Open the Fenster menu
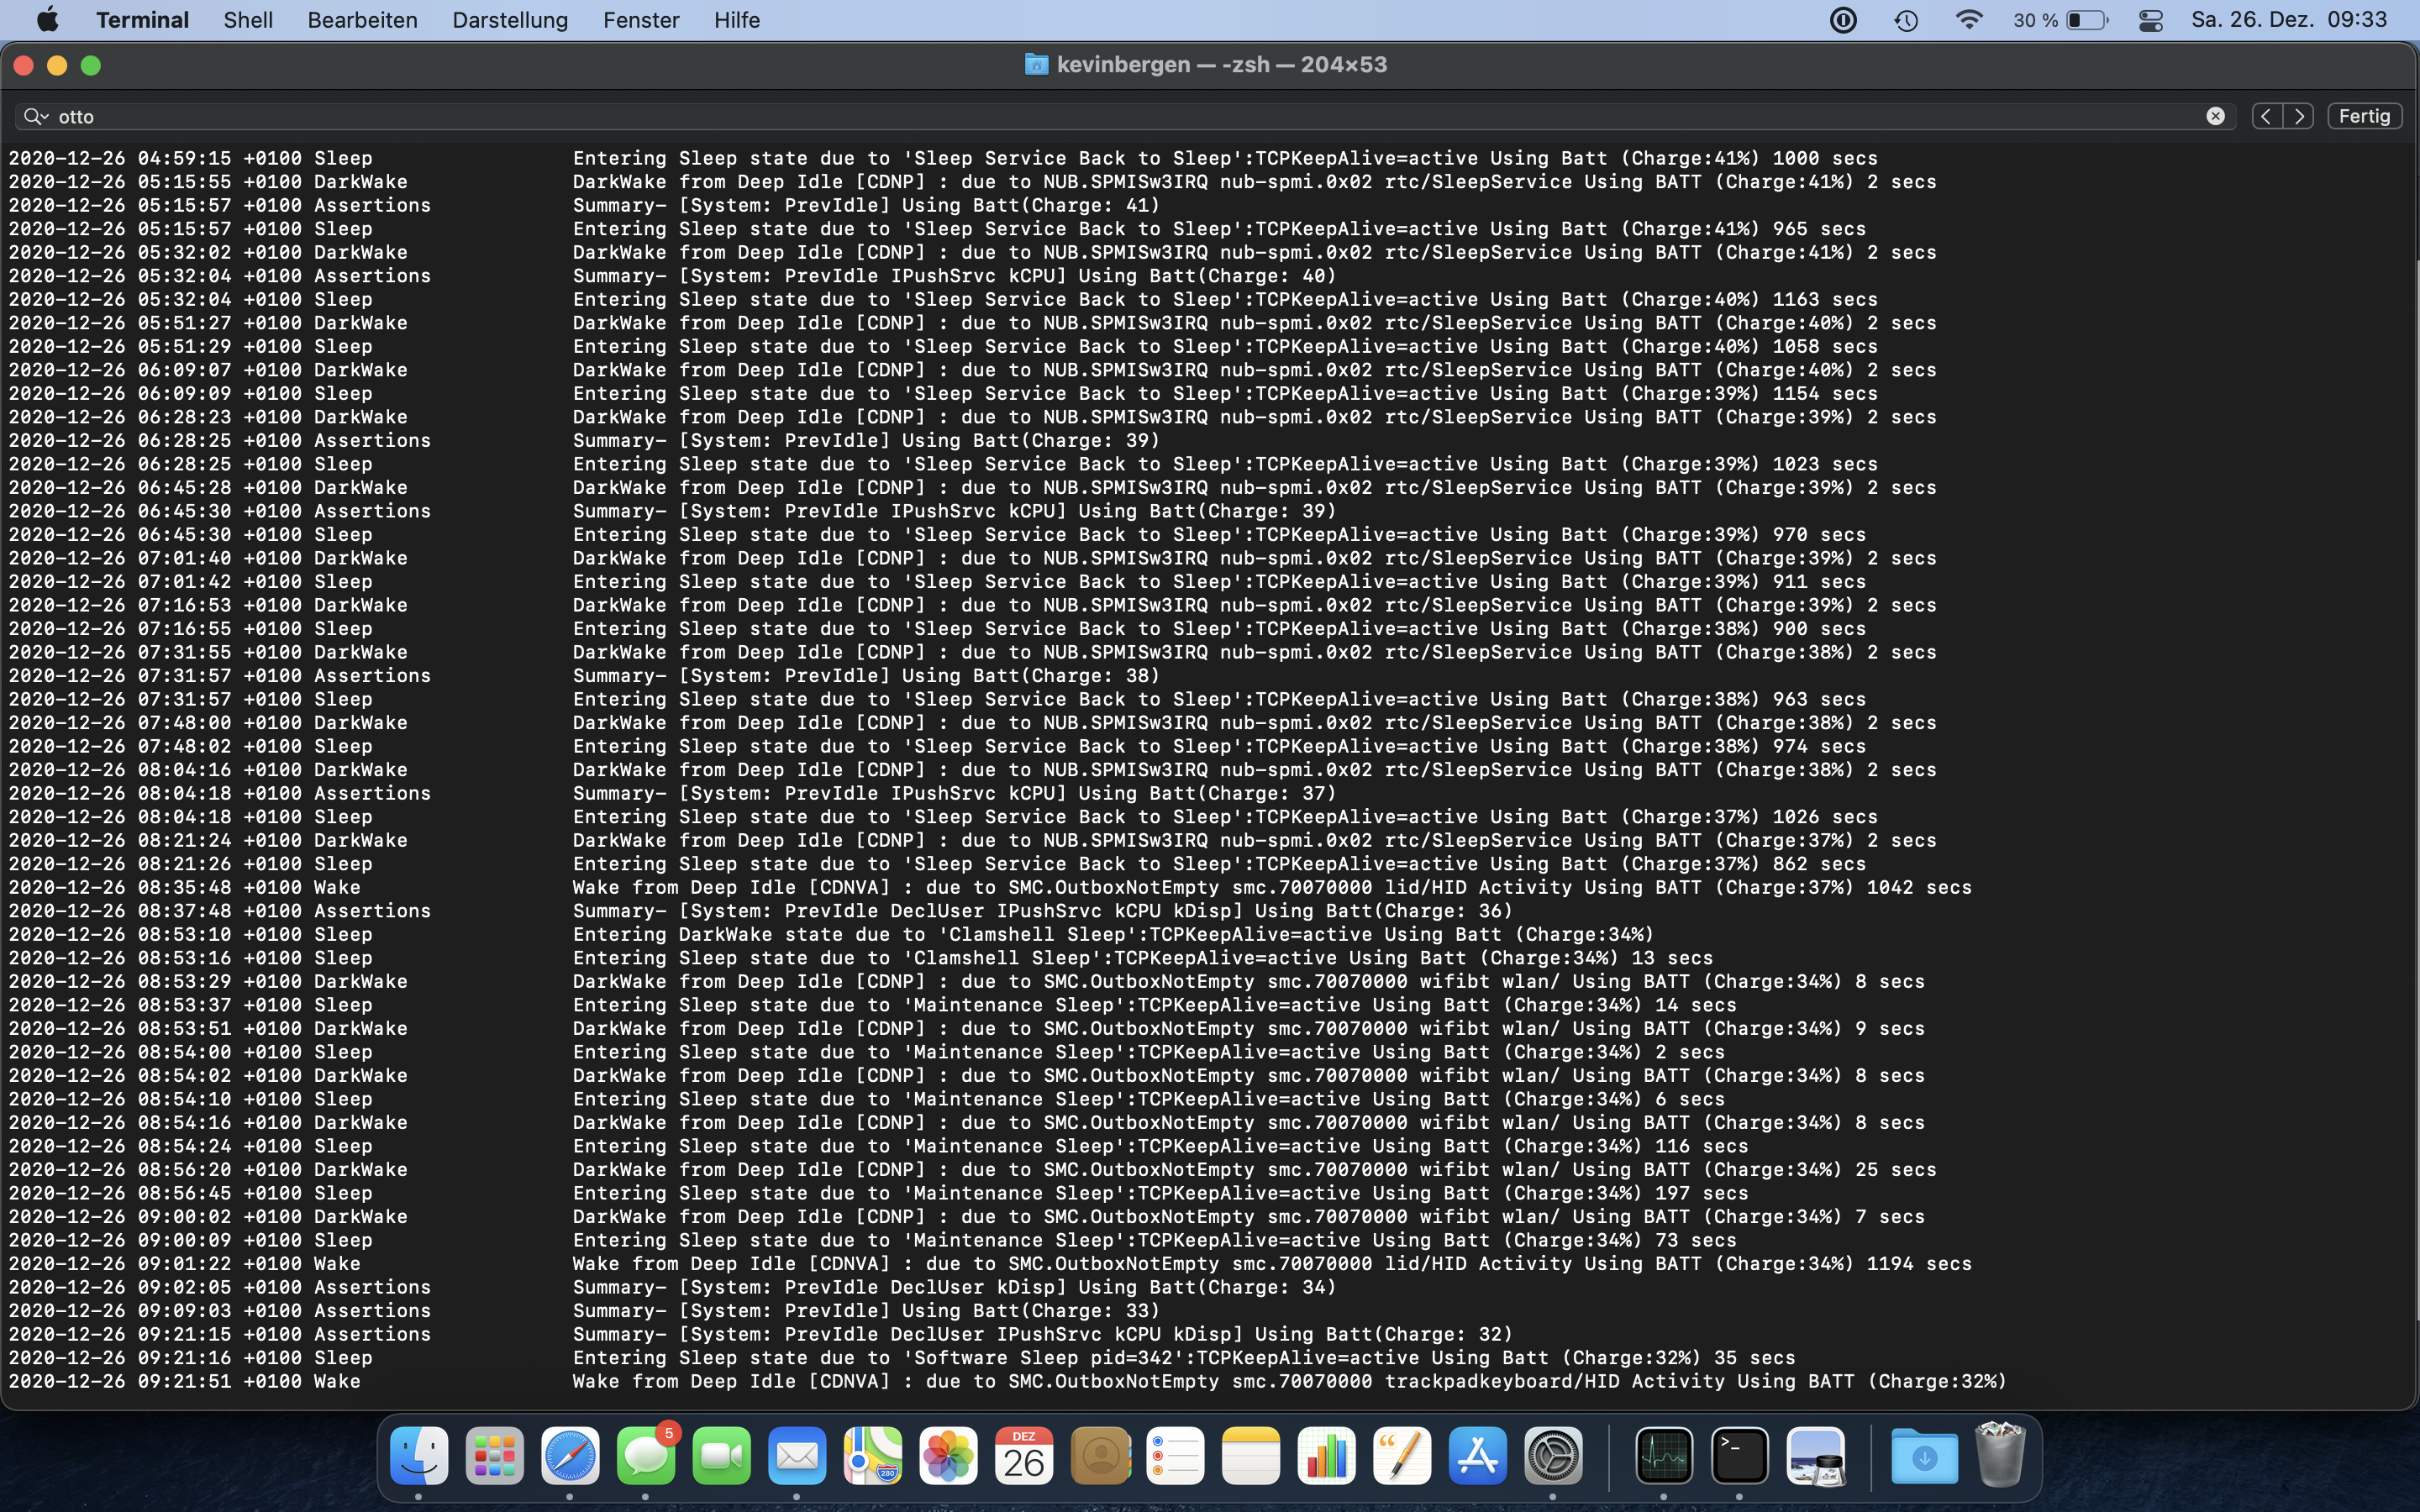The height and width of the screenshot is (1512, 2420). (640, 20)
